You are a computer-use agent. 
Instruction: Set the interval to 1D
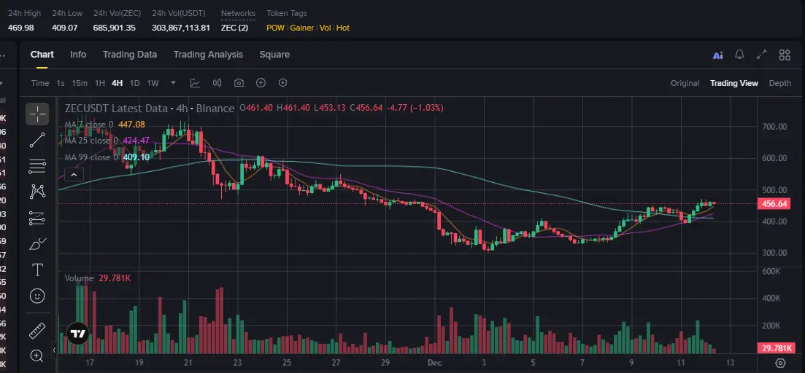134,83
